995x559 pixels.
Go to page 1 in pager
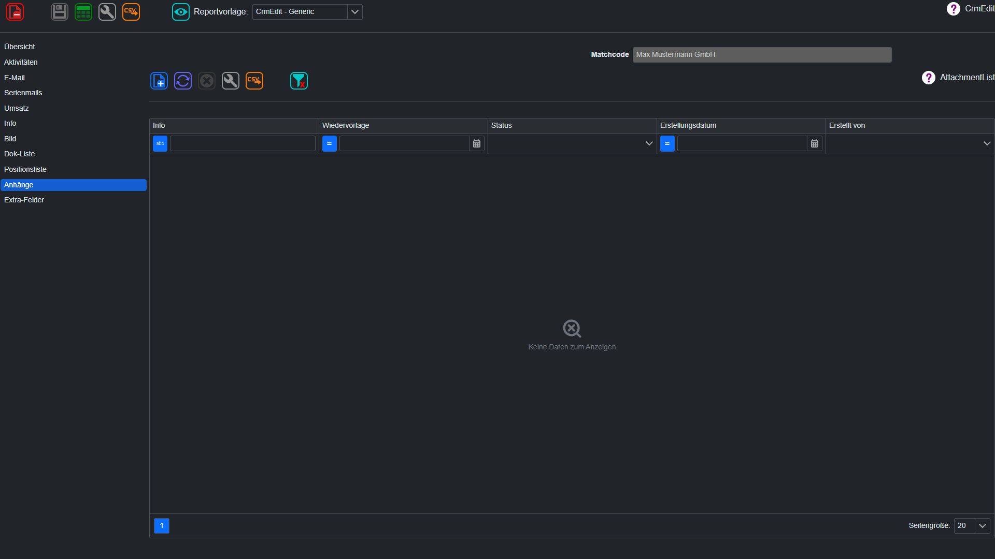tap(162, 526)
